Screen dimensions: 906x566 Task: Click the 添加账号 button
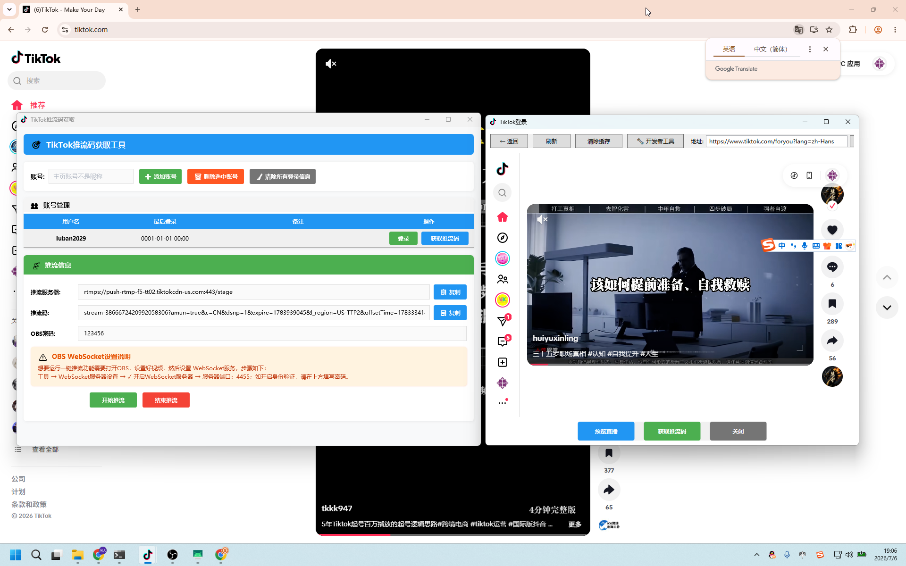(x=160, y=176)
